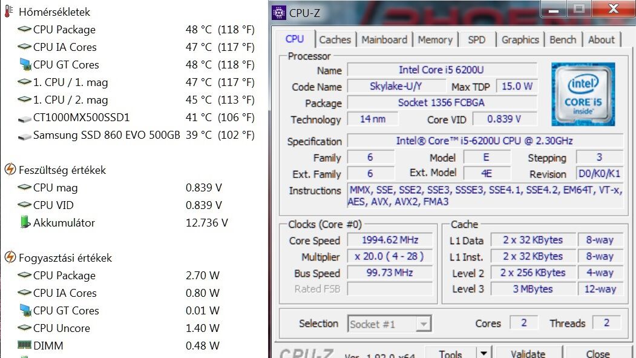
Task: Expand the Tools button dropdown arrow
Action: click(484, 353)
